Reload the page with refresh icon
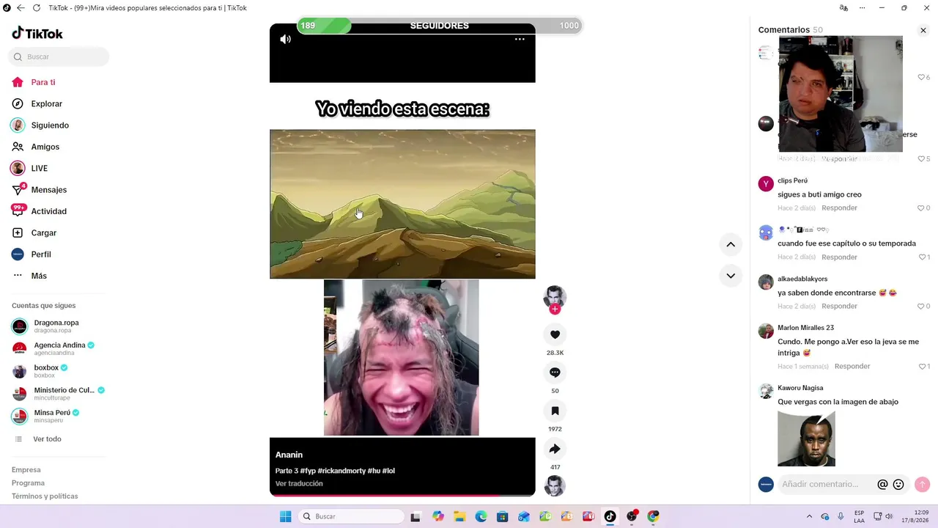This screenshot has width=938, height=528. click(x=36, y=8)
